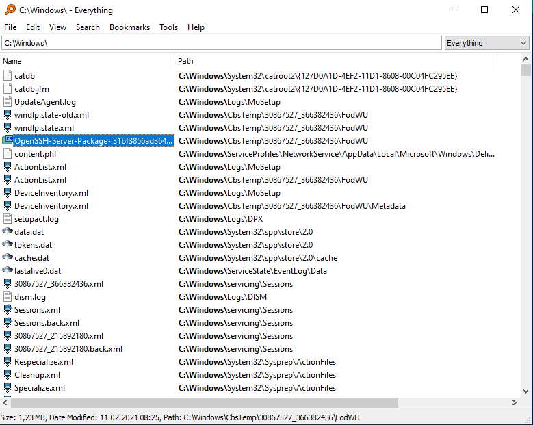Sort results by the Name column header
Screen dimensions: 533x425
click(88, 61)
